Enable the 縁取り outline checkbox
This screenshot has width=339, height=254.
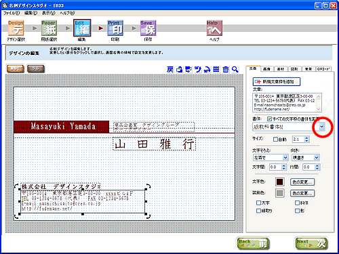pos(258,211)
